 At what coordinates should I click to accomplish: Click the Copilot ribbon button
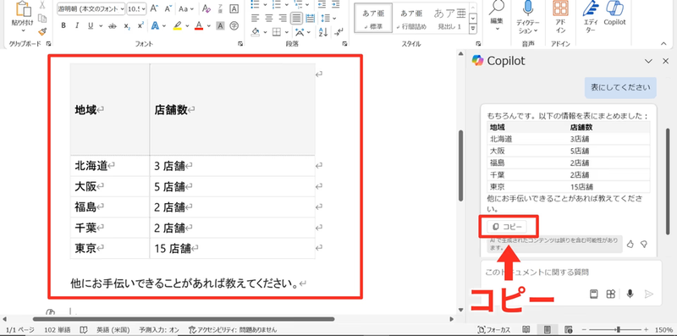[x=615, y=13]
